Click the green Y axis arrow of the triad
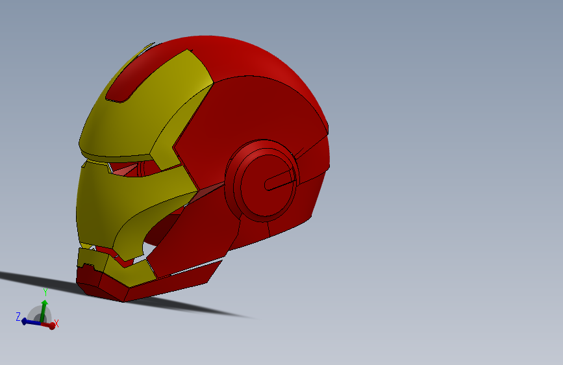The width and height of the screenshot is (563, 365). (44, 310)
